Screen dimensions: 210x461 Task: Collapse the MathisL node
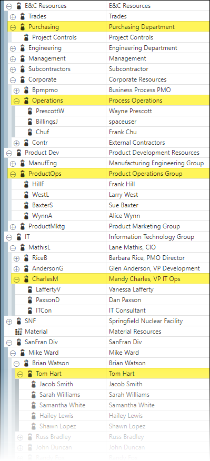click(13, 248)
